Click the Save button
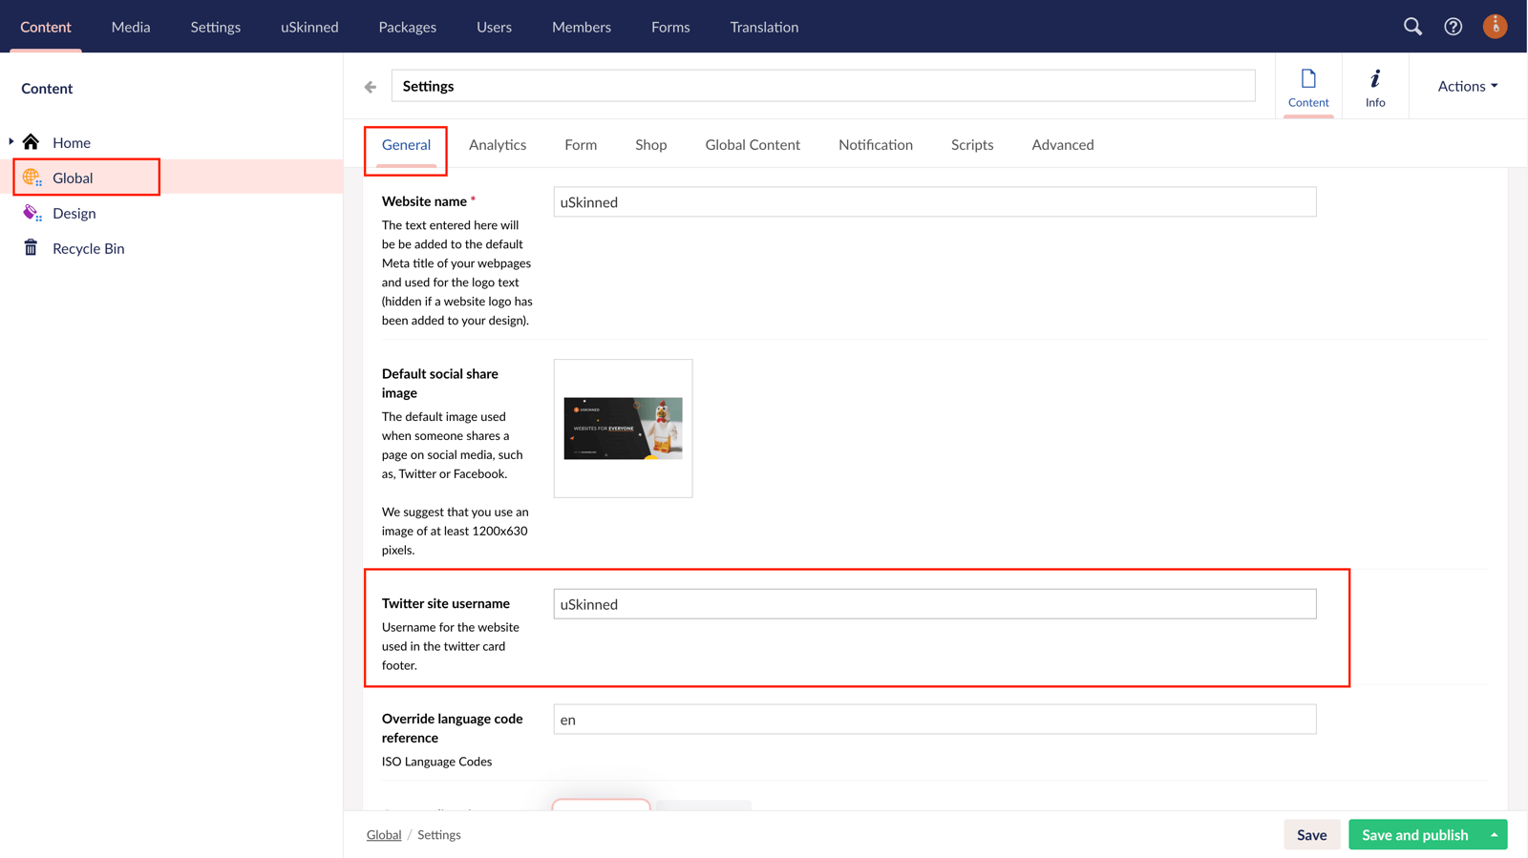The height and width of the screenshot is (858, 1528). (1311, 835)
